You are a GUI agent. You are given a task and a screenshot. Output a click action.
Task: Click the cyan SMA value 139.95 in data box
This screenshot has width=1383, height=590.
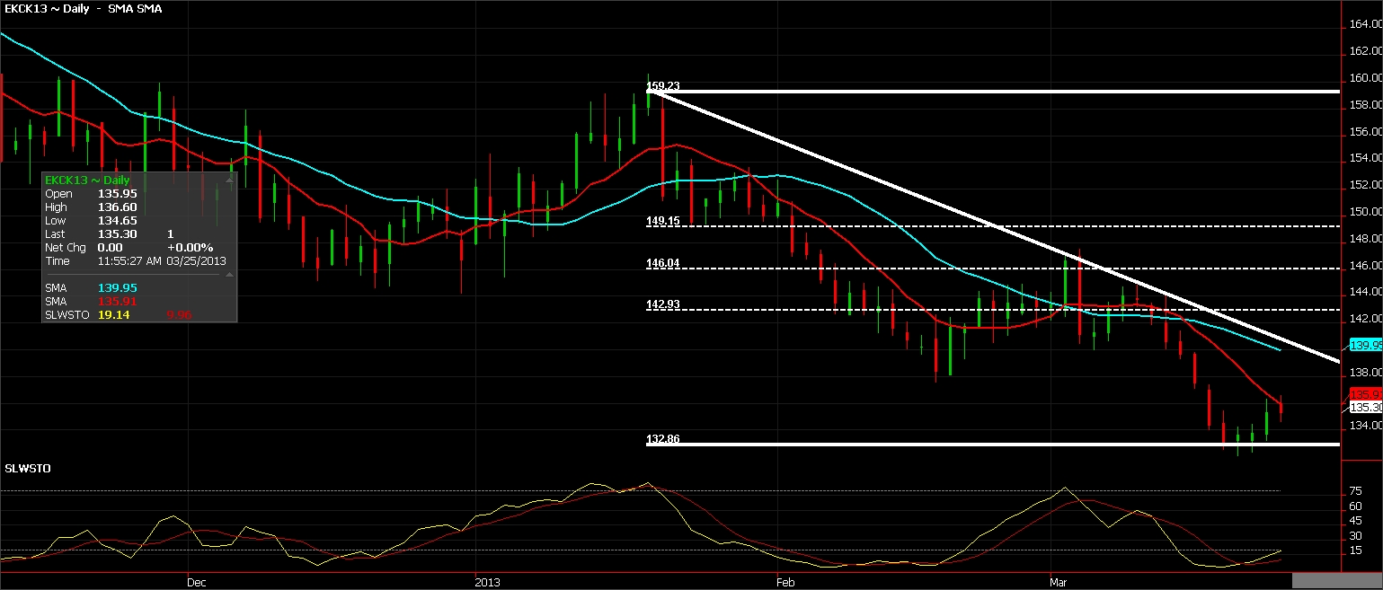[117, 288]
